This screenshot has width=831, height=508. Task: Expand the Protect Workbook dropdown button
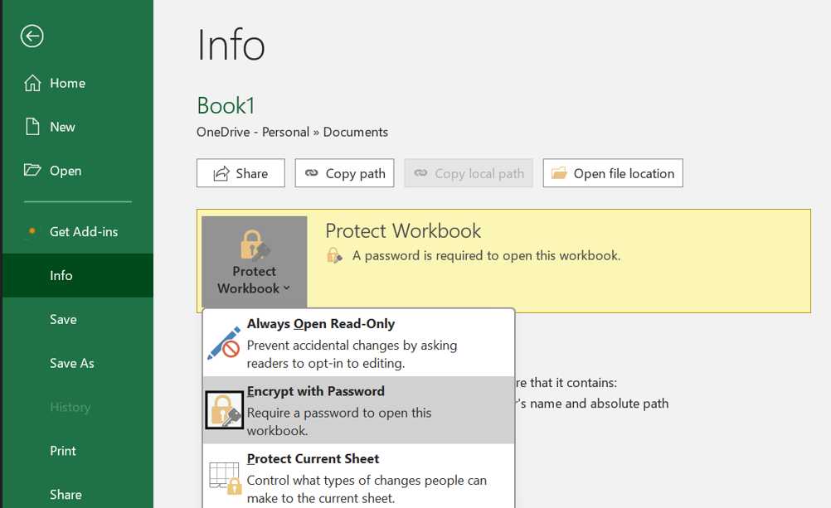[x=254, y=262]
